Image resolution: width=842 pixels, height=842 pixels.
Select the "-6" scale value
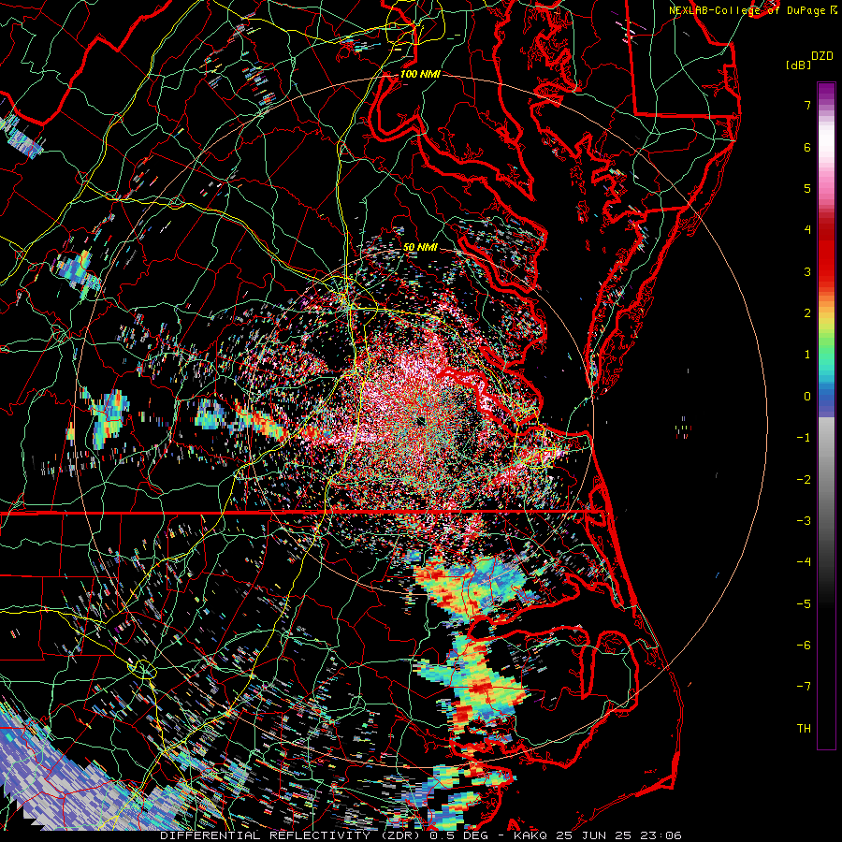(804, 646)
